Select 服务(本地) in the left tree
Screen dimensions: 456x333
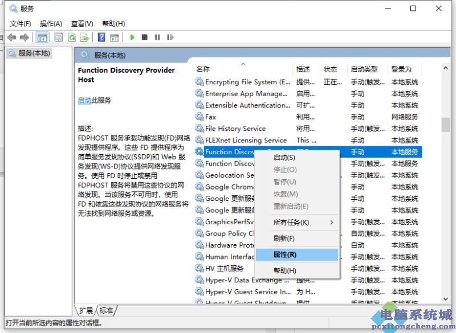pos(34,54)
